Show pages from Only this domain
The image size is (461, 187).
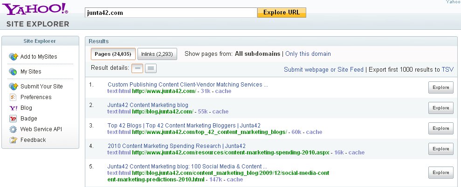[x=308, y=53]
